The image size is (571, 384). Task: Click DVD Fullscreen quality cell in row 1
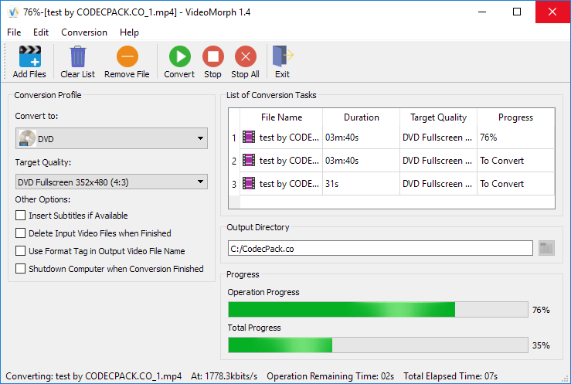point(438,138)
